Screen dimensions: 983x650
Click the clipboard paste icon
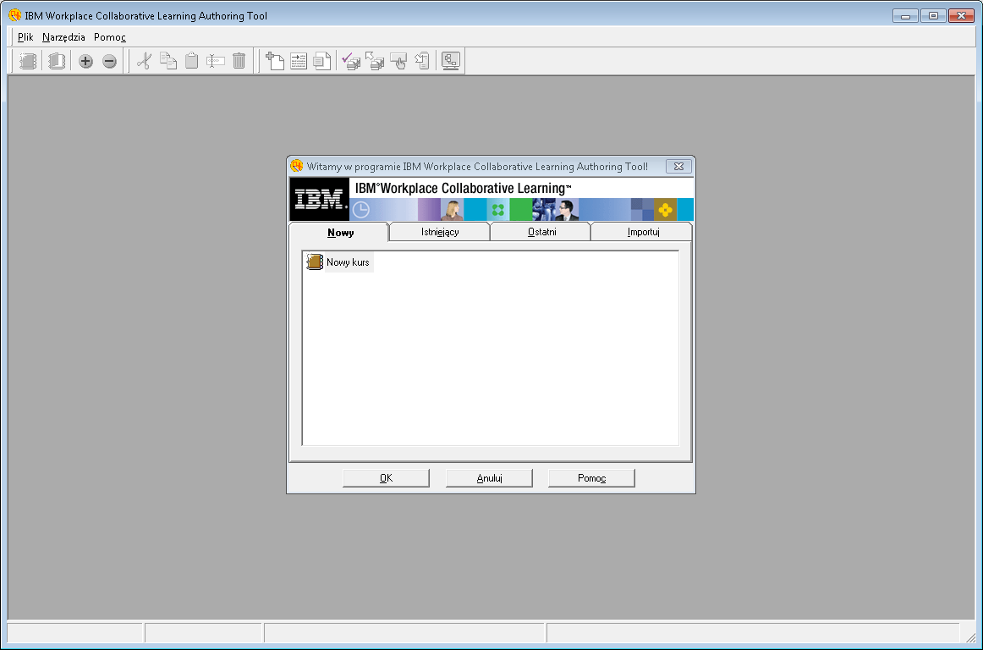tap(192, 61)
